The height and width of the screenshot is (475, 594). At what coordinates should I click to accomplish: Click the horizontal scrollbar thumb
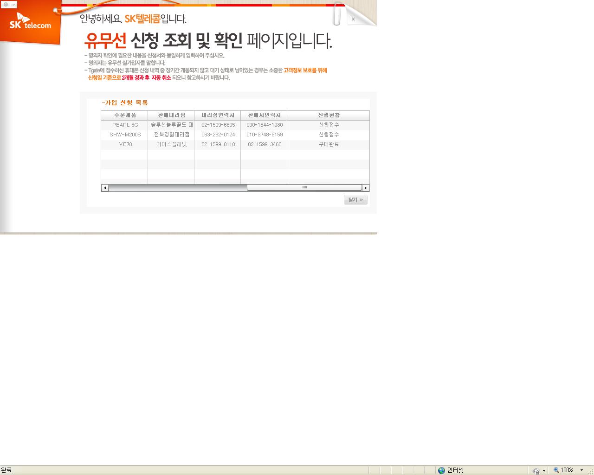(x=304, y=187)
